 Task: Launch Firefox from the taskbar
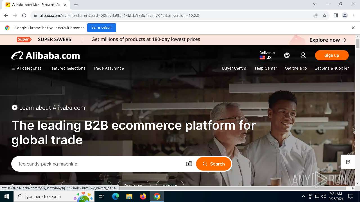coord(143,196)
